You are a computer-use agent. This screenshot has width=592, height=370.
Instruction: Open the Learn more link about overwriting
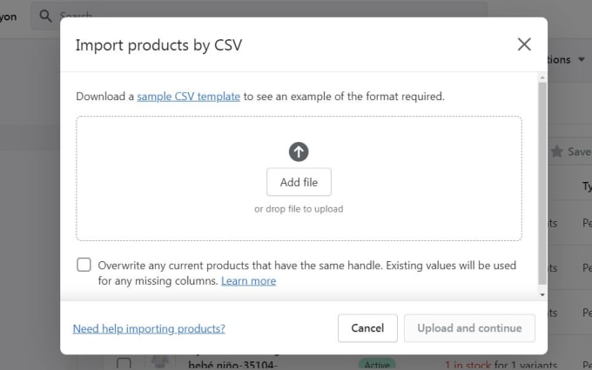click(x=248, y=281)
